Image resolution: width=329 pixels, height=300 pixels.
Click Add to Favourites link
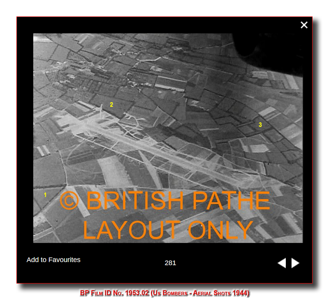53,260
